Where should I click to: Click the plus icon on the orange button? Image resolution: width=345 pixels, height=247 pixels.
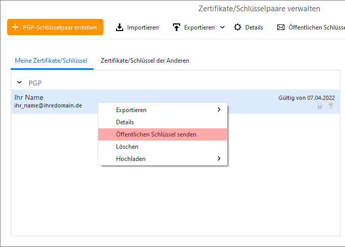click(x=15, y=27)
